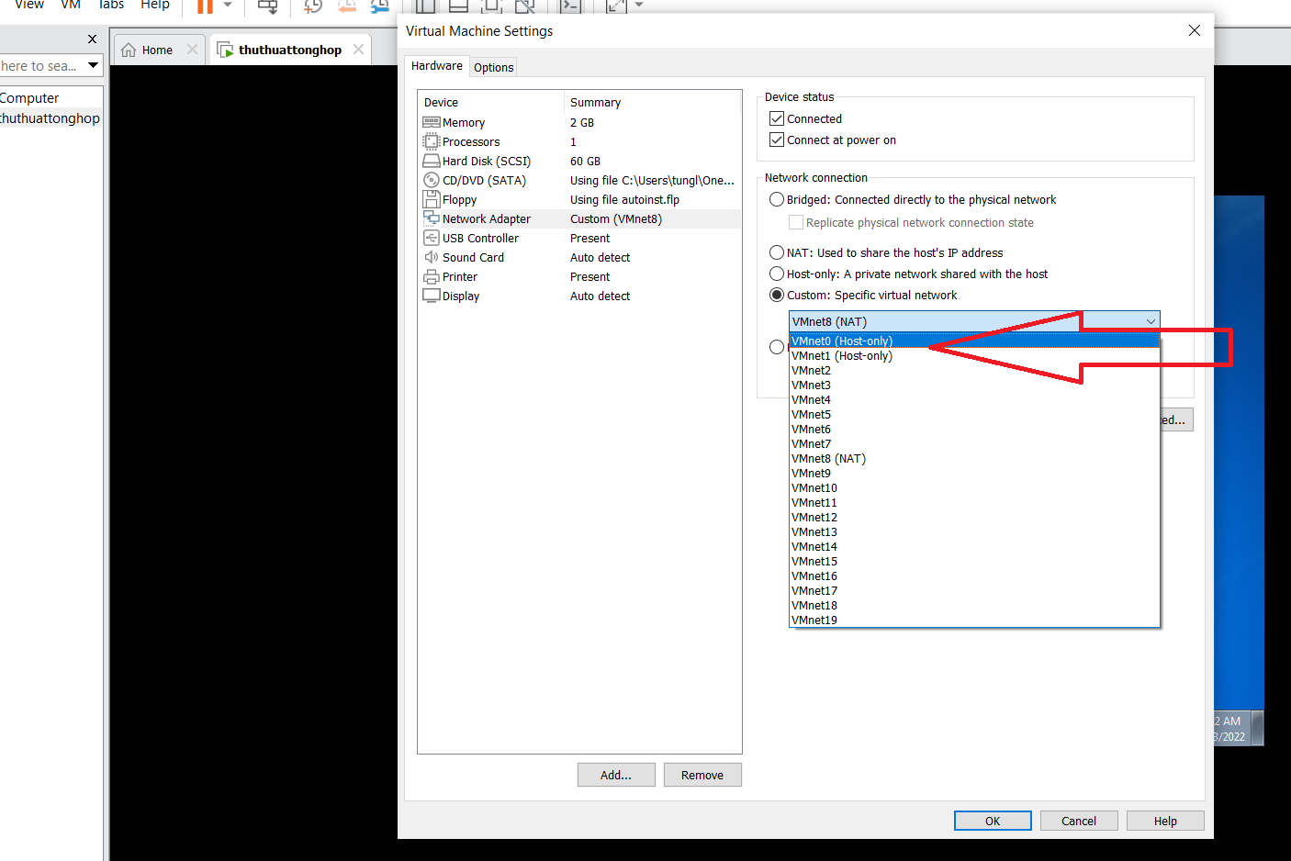Select the Memory device icon
1291x861 pixels.
pyautogui.click(x=432, y=122)
